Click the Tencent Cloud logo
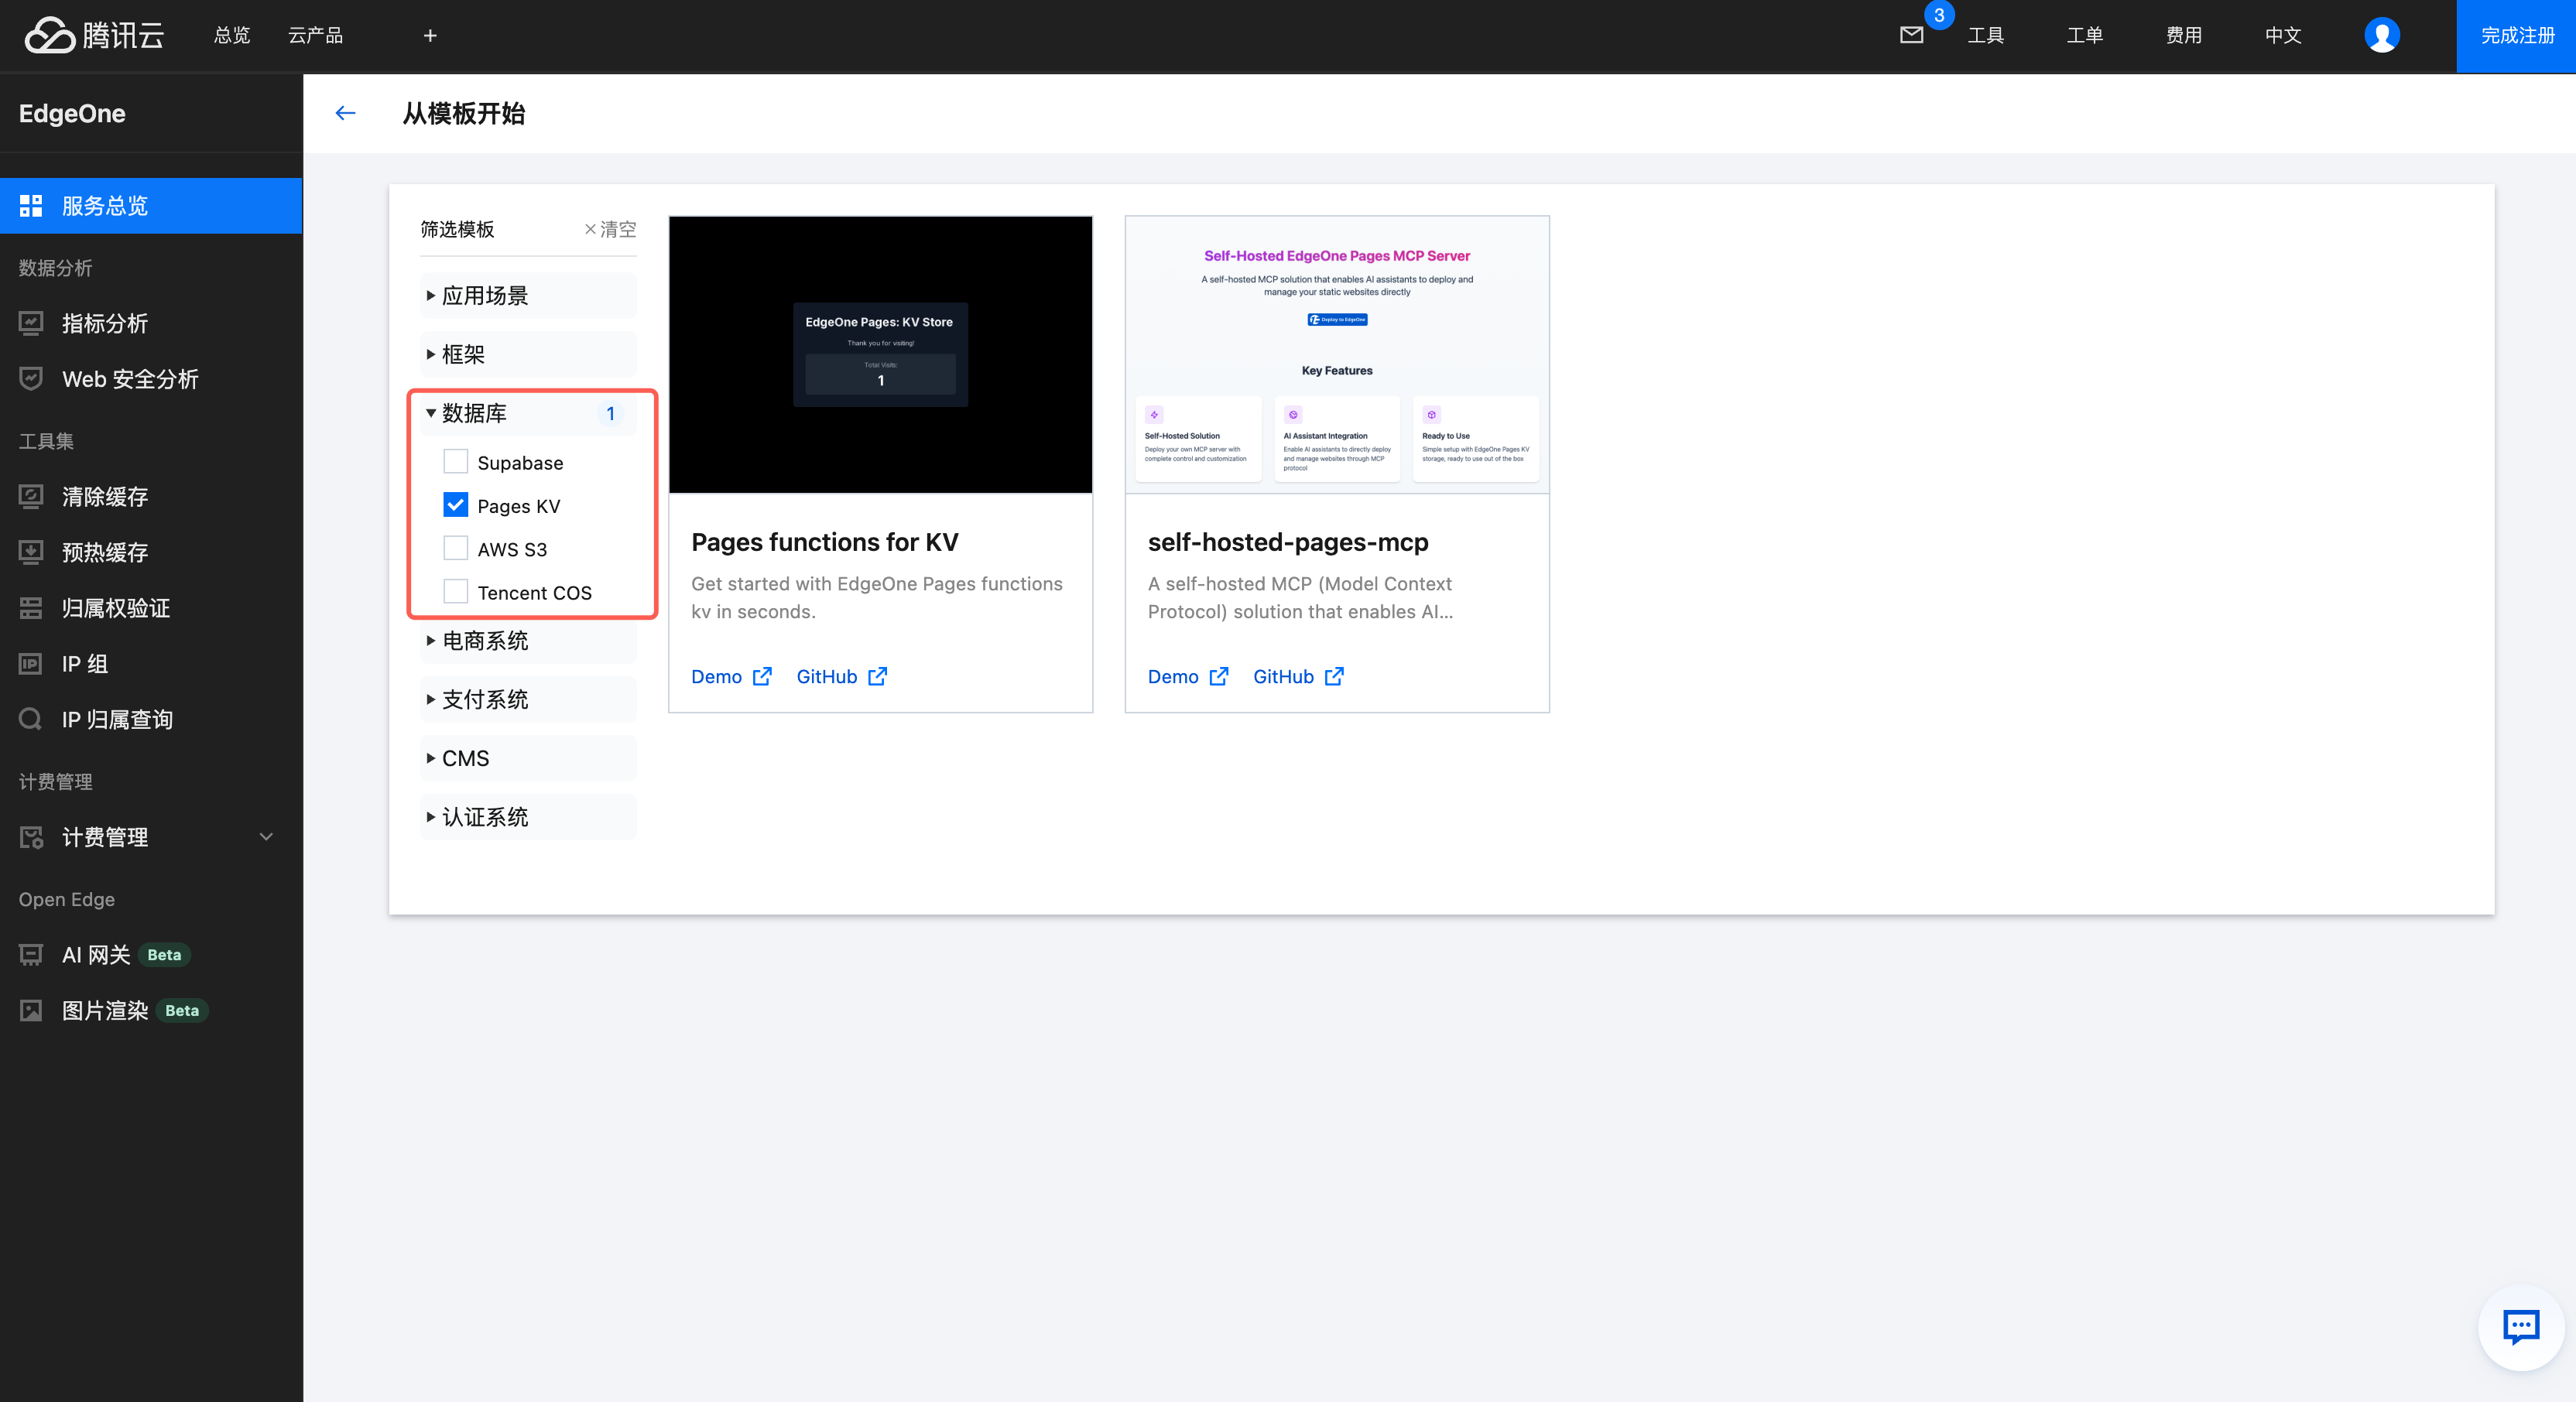Image resolution: width=2576 pixels, height=1402 pixels. coord(94,35)
